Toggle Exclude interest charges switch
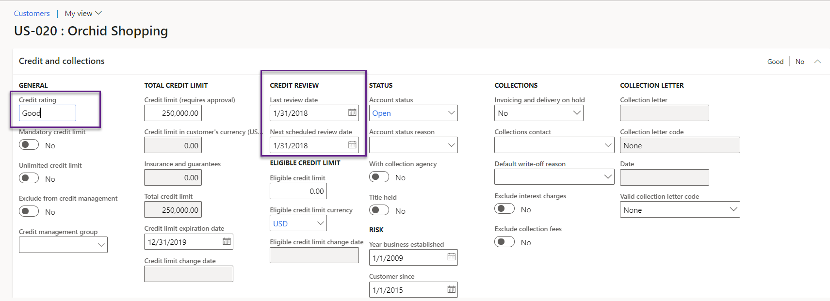Image resolution: width=830 pixels, height=301 pixels. [505, 209]
